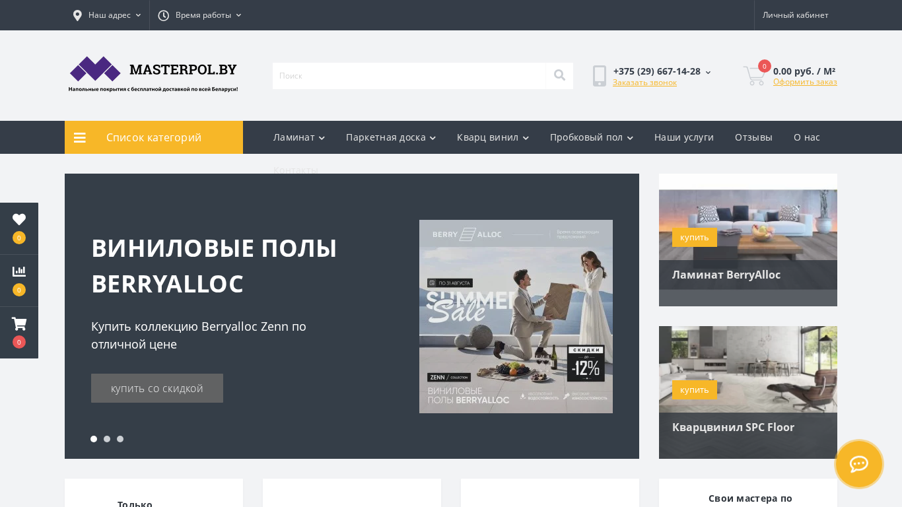Open the Список категорий menu
Viewport: 902px width, 507px height.
154,137
